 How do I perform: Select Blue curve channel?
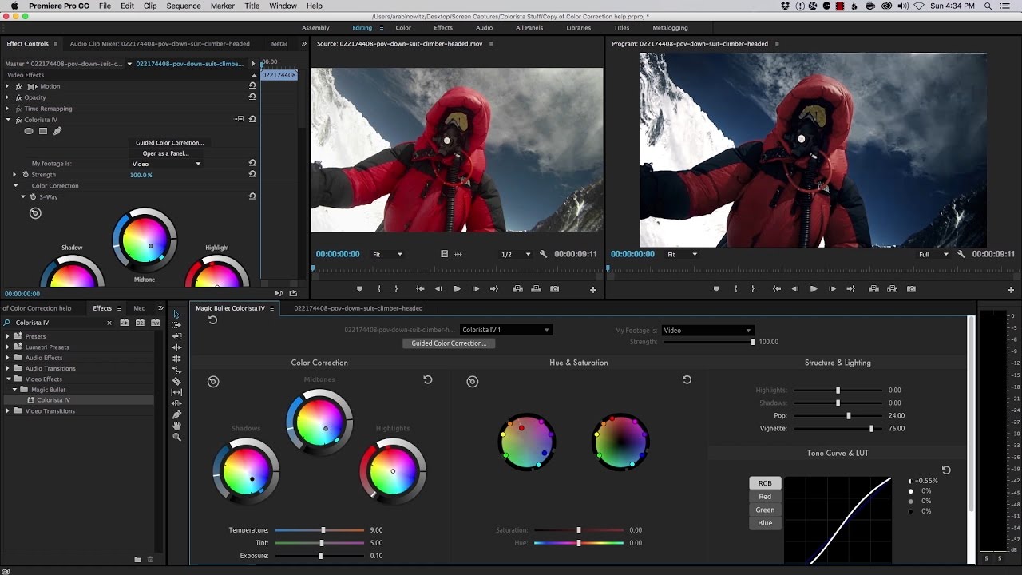(x=765, y=523)
